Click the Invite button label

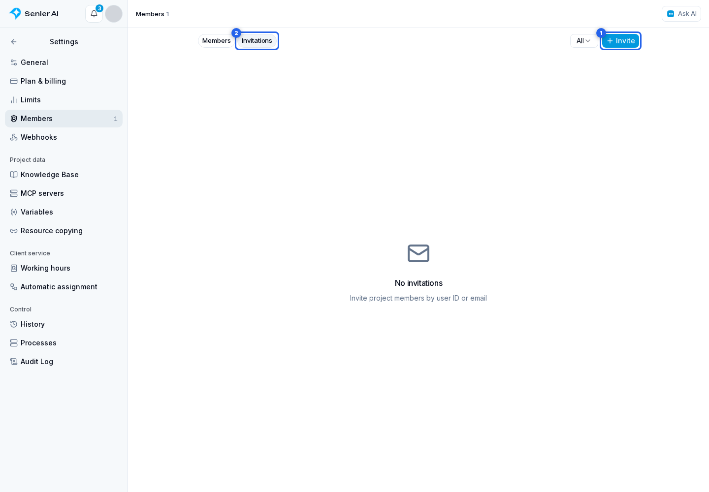point(625,41)
